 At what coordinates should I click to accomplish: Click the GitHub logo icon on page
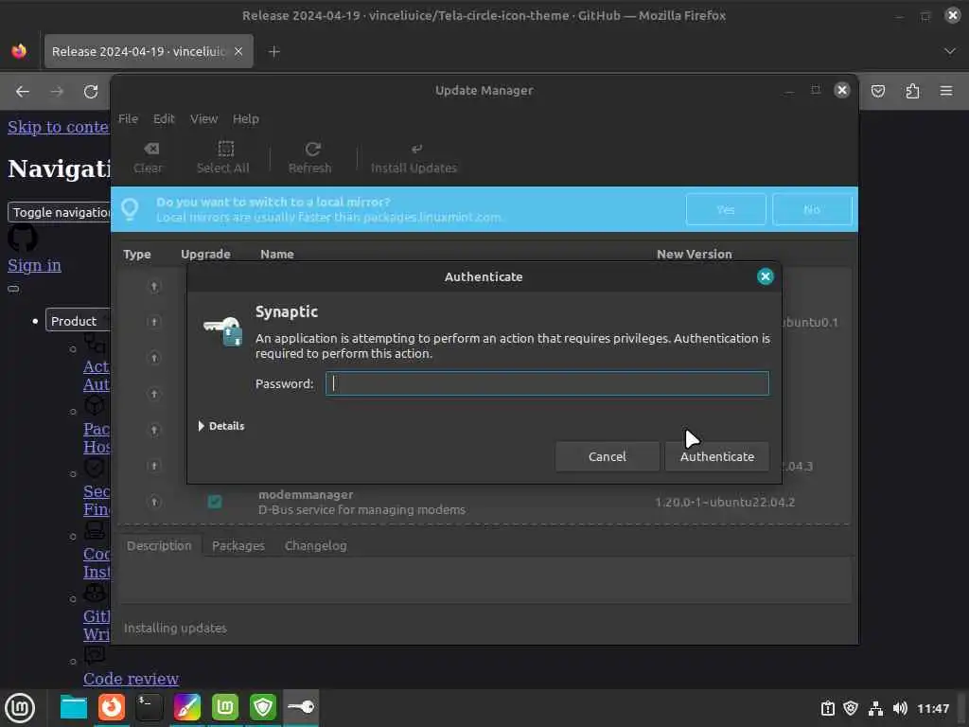[23, 238]
